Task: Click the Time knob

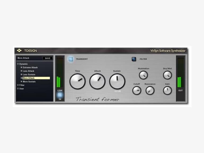Action: 78,81
